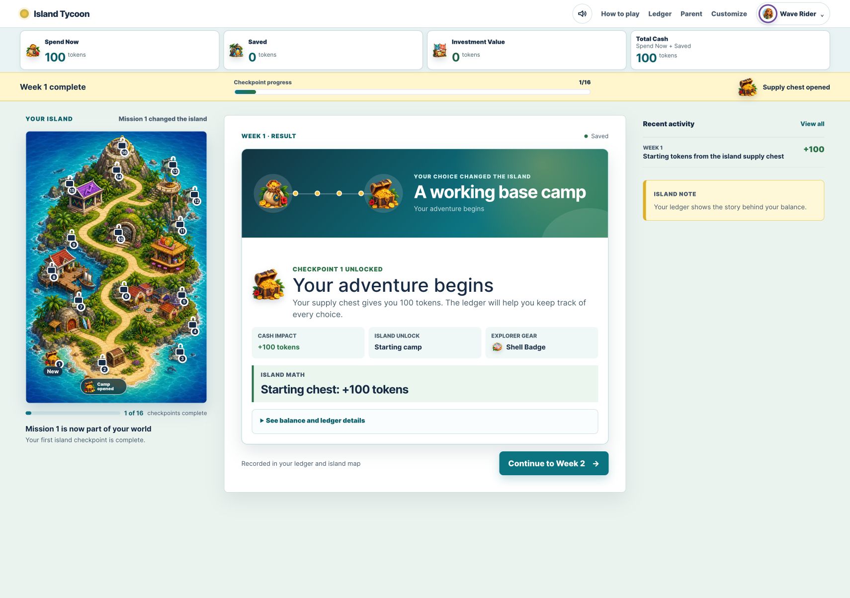Click the Island Tycoon coin logo
This screenshot has height=598, width=850.
24,14
